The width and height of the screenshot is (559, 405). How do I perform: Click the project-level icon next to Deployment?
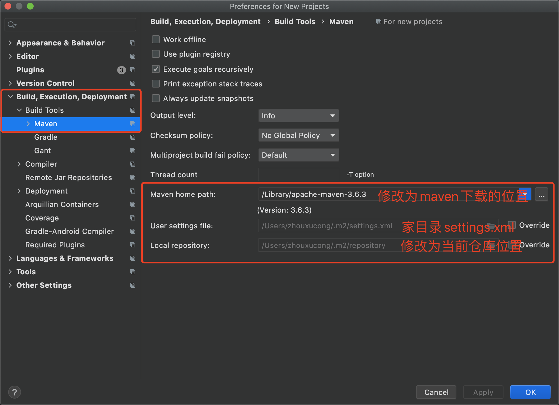coord(133,191)
